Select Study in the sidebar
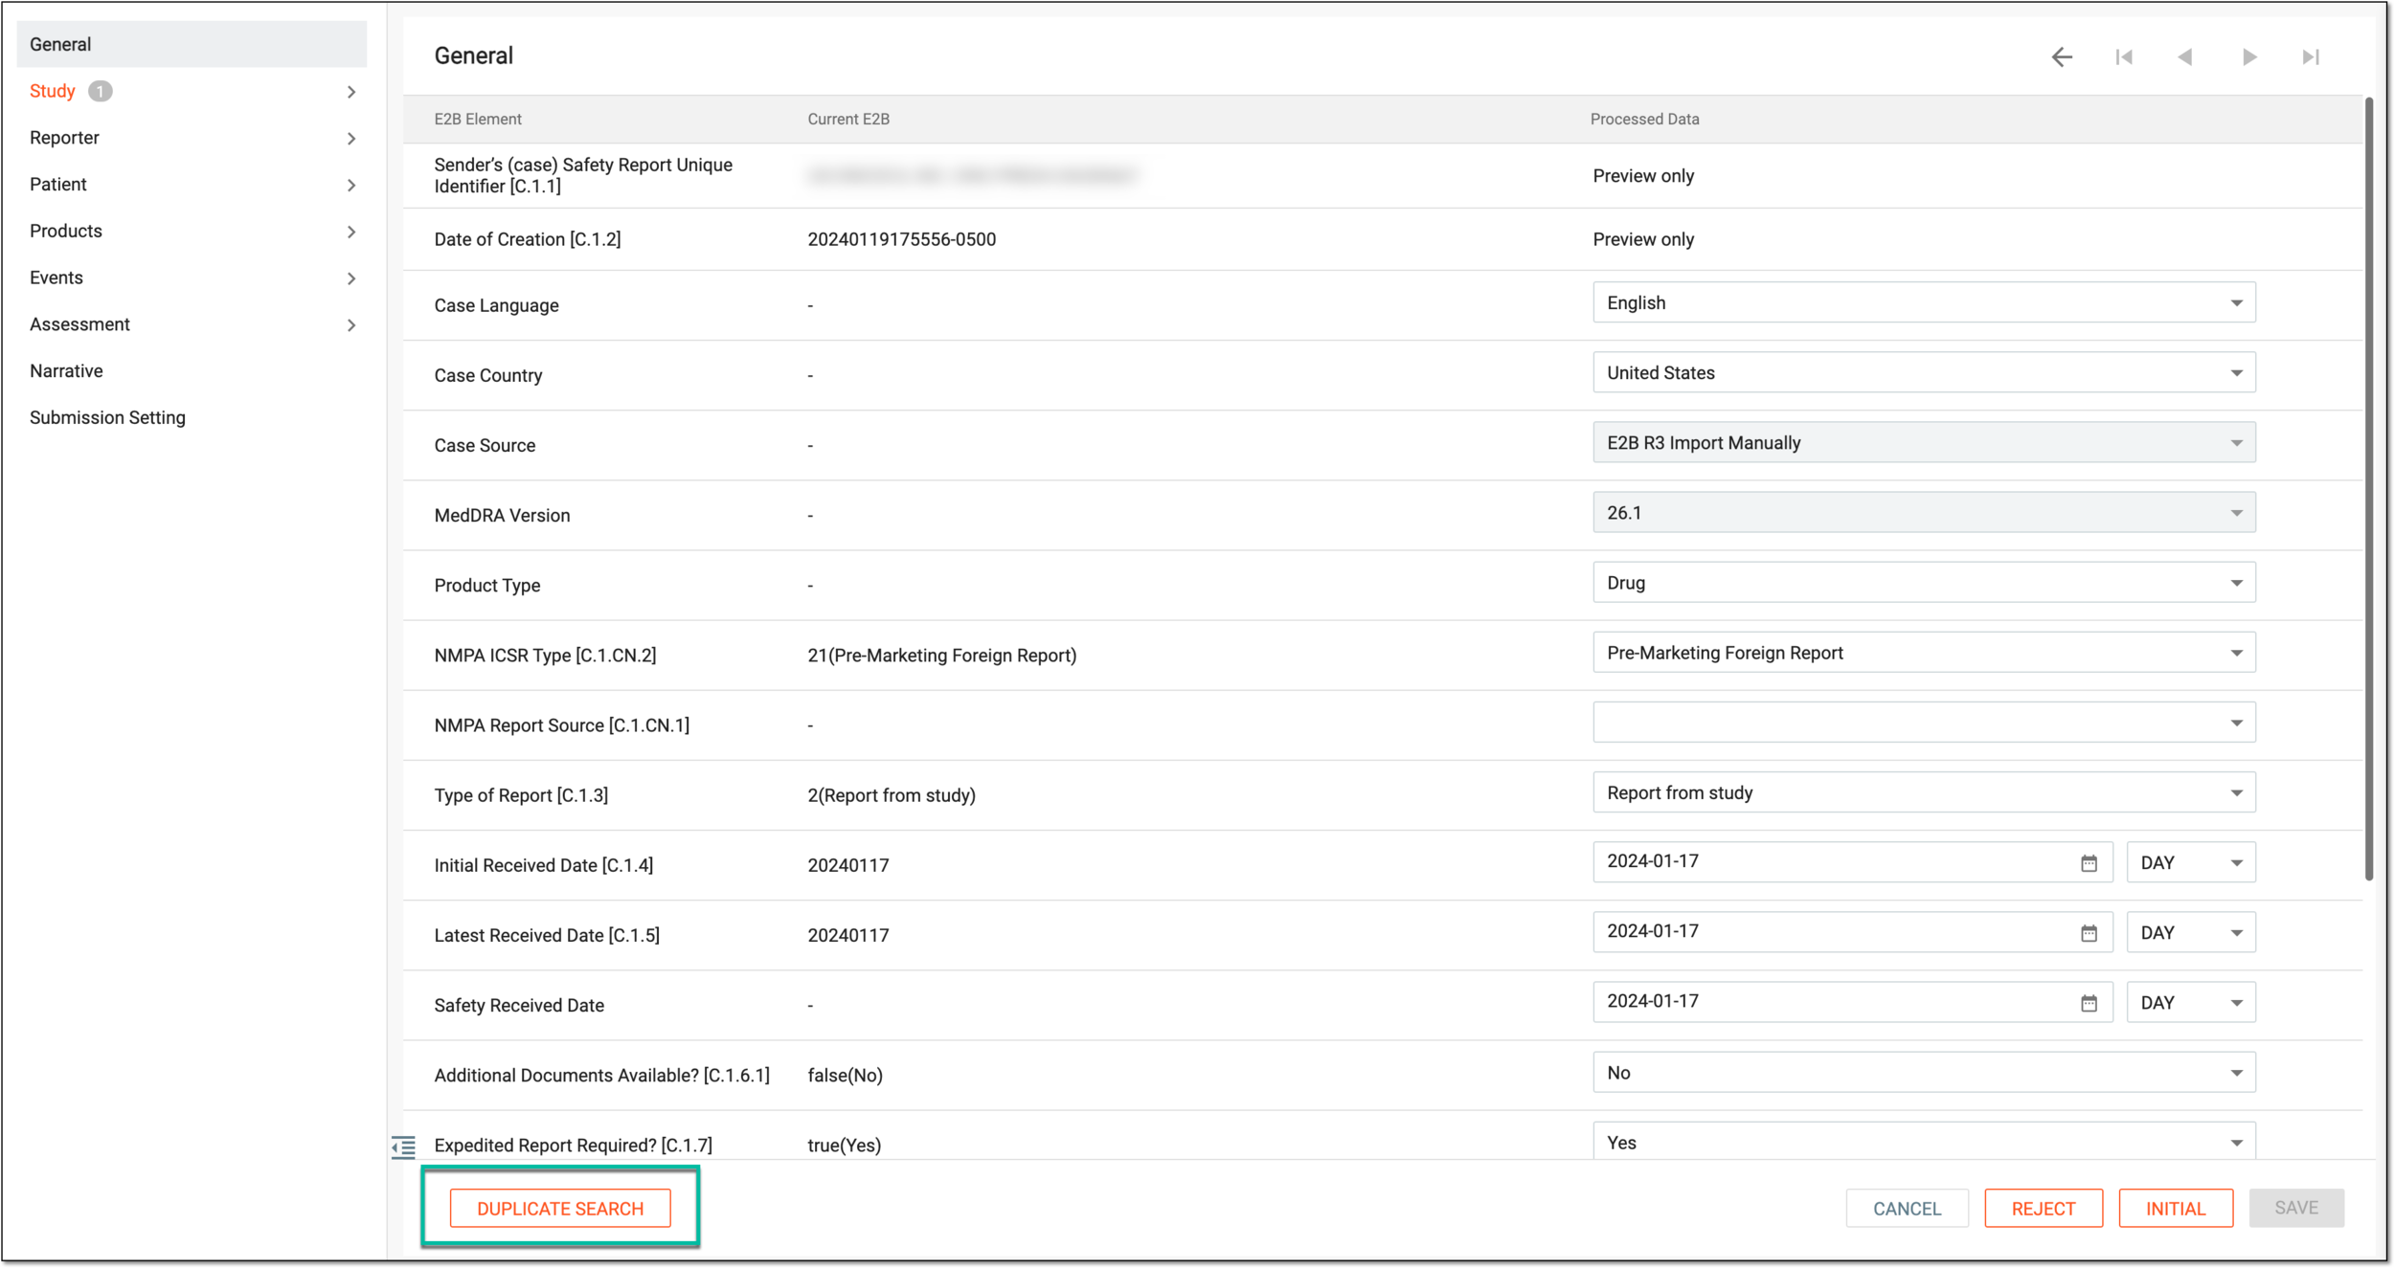2394x1269 pixels. [52, 91]
